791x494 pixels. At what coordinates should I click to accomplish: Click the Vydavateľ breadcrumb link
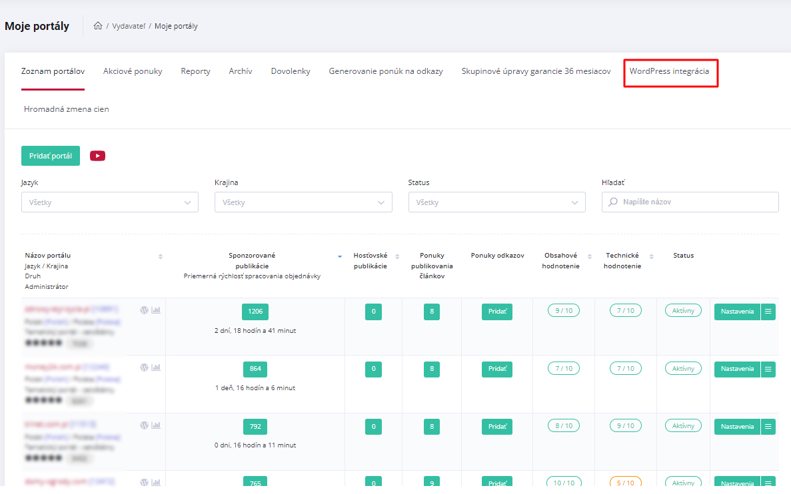(128, 26)
